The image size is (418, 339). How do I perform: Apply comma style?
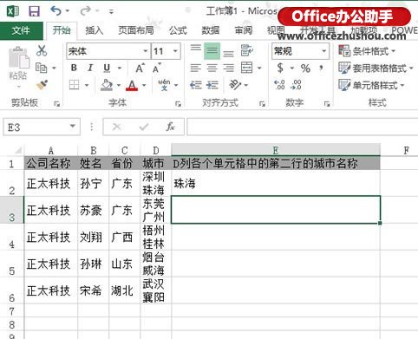coord(321,68)
